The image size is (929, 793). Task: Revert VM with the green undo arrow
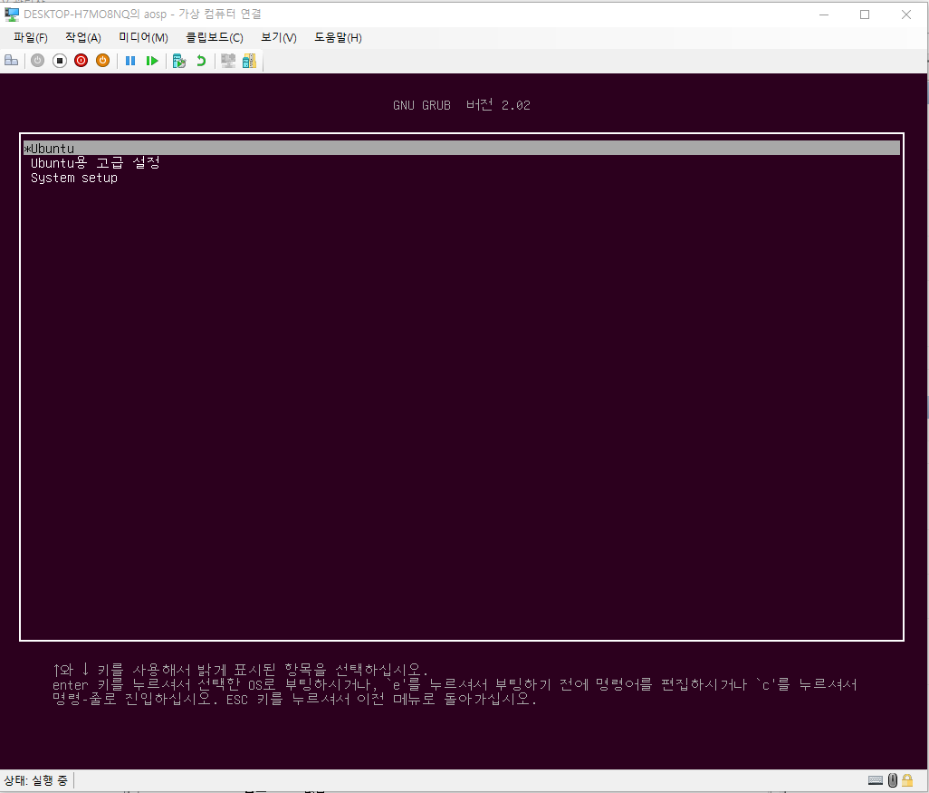(x=201, y=61)
